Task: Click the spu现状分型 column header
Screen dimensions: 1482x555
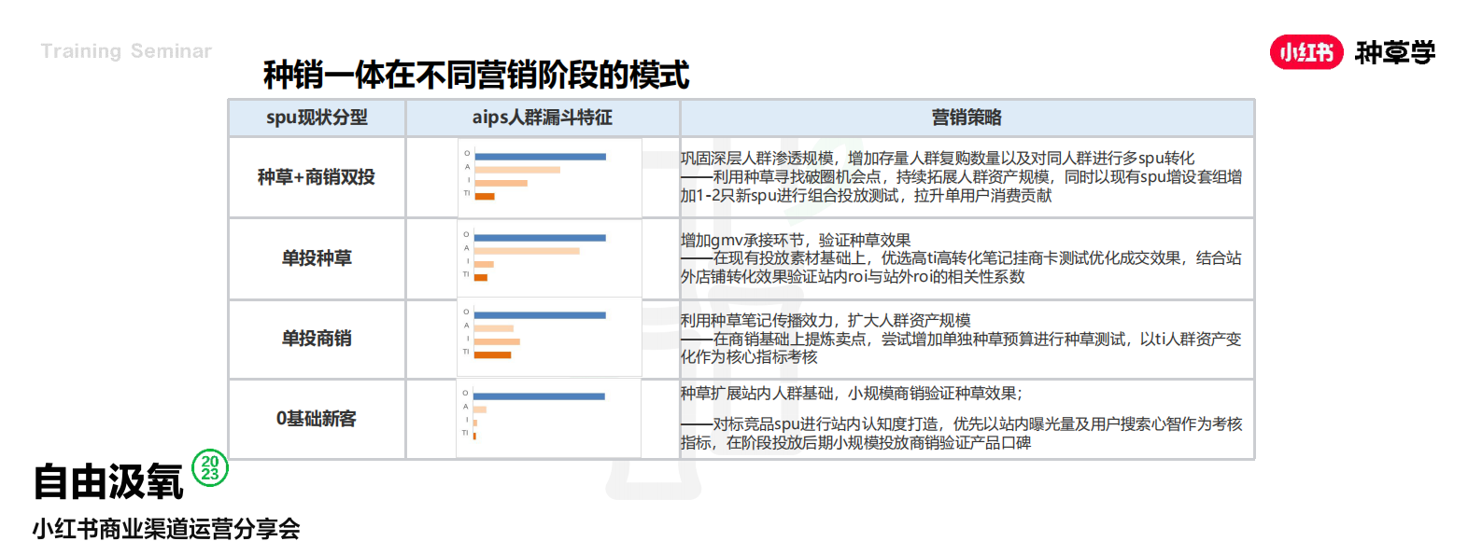Action: (x=317, y=118)
